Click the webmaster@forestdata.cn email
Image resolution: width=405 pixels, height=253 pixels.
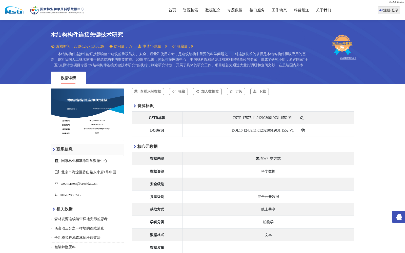(79, 184)
